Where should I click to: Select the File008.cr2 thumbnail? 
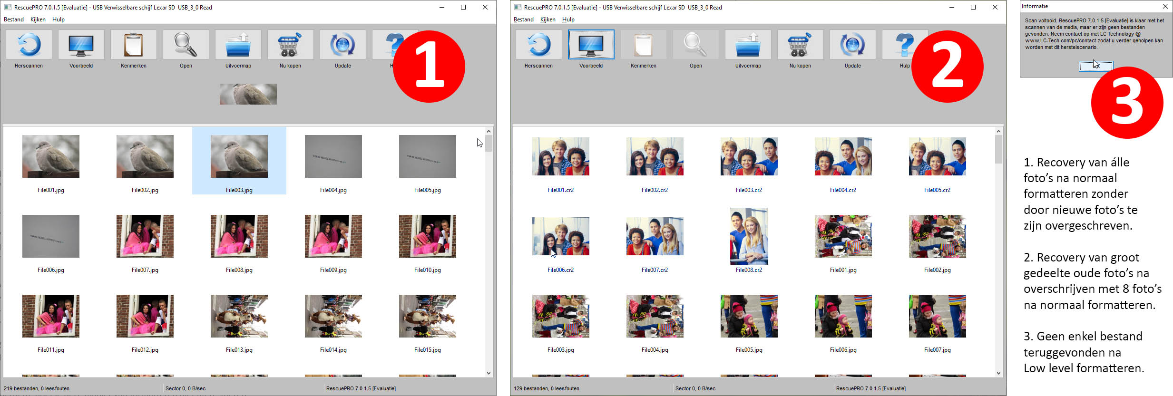coord(749,236)
